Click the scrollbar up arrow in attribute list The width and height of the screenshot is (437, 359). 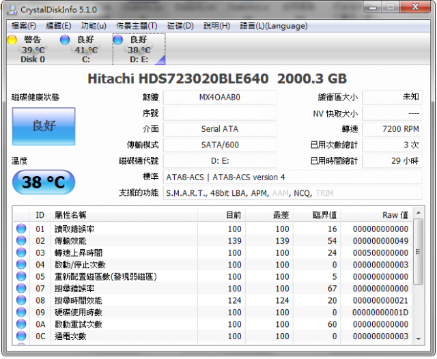point(419,213)
